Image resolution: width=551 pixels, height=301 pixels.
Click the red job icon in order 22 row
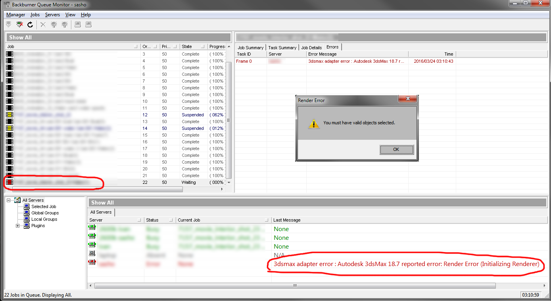pyautogui.click(x=10, y=182)
